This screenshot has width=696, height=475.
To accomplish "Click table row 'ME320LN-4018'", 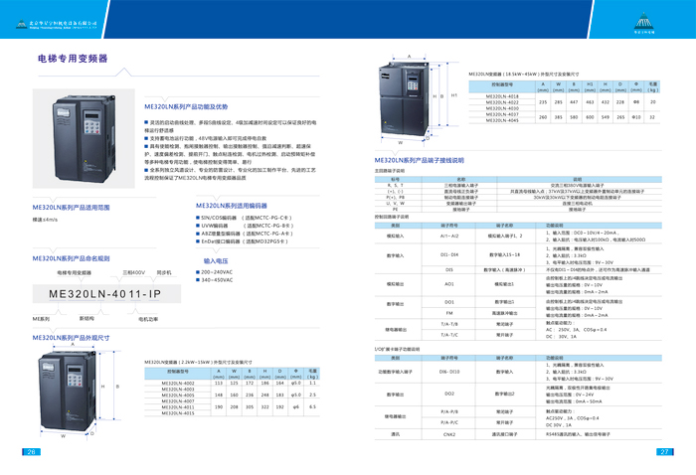I will (x=502, y=96).
